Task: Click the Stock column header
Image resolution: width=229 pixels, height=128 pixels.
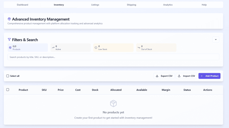Action: click(x=95, y=90)
